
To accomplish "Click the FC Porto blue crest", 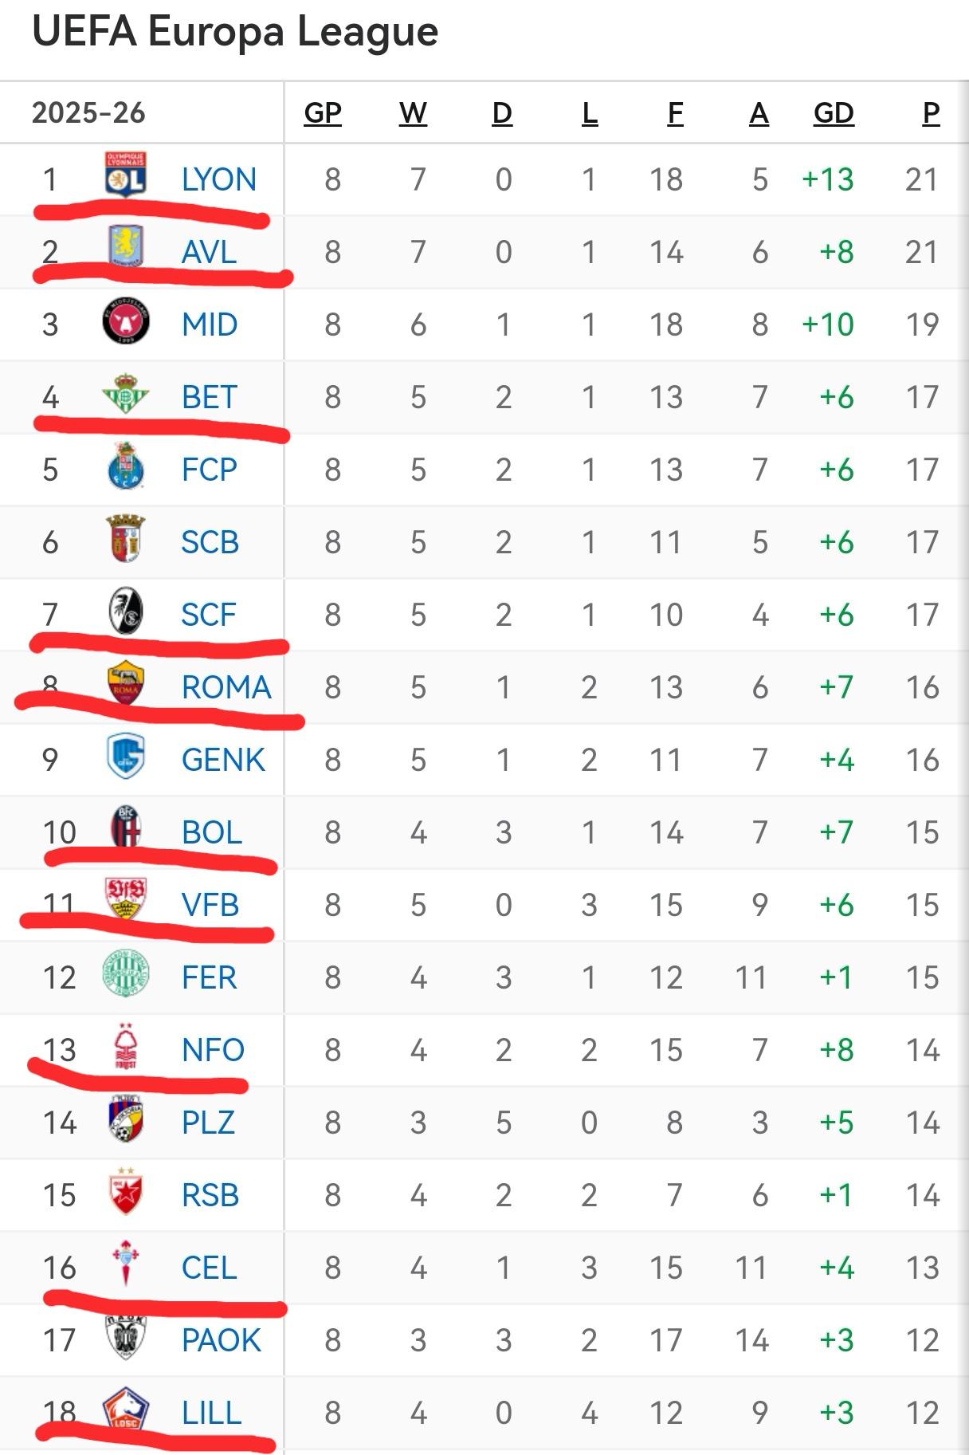I will tap(125, 467).
